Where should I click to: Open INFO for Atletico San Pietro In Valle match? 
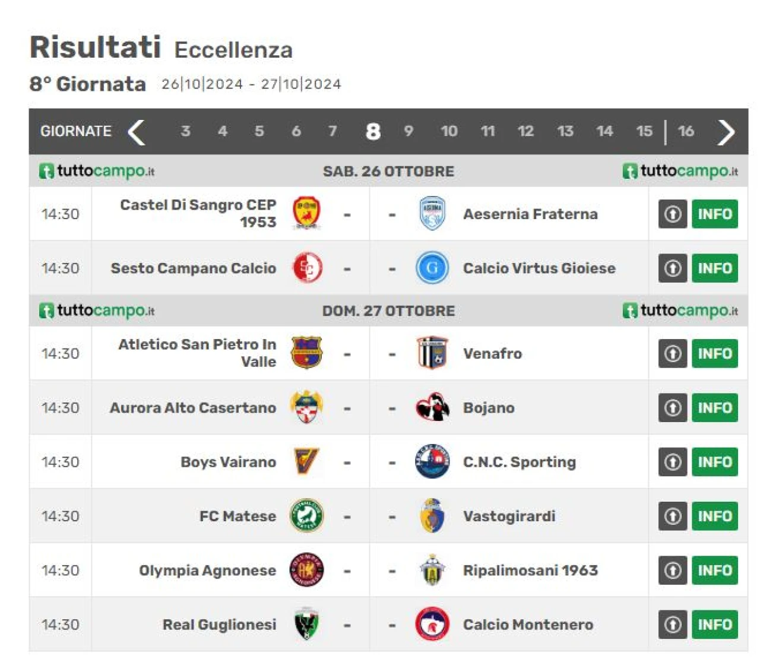click(714, 353)
